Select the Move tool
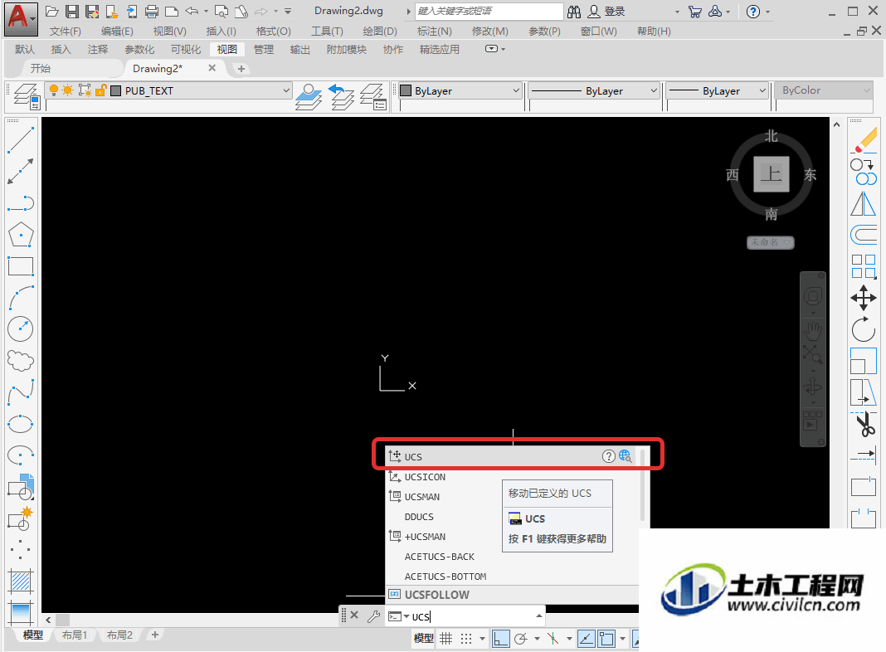 (x=864, y=298)
